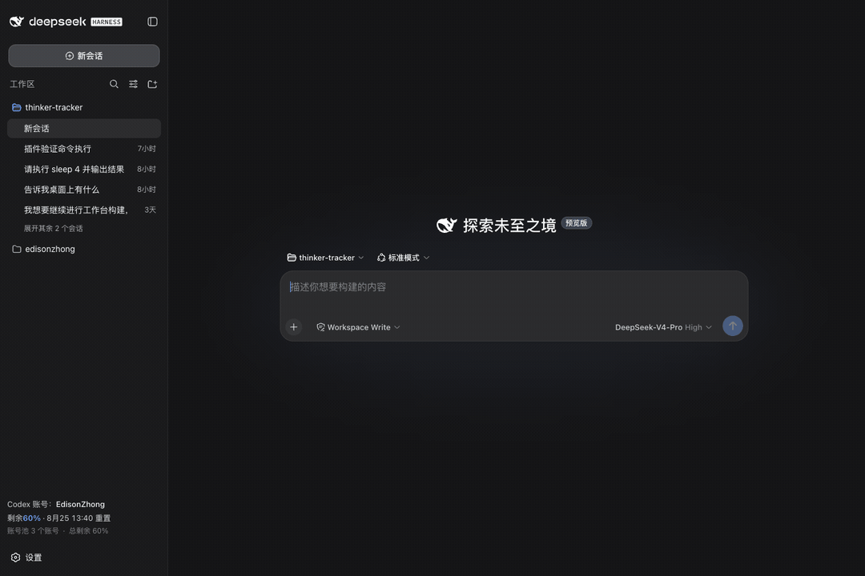Open the 标准模式 mode dropdown
Viewport: 865px width, 576px height.
click(403, 258)
